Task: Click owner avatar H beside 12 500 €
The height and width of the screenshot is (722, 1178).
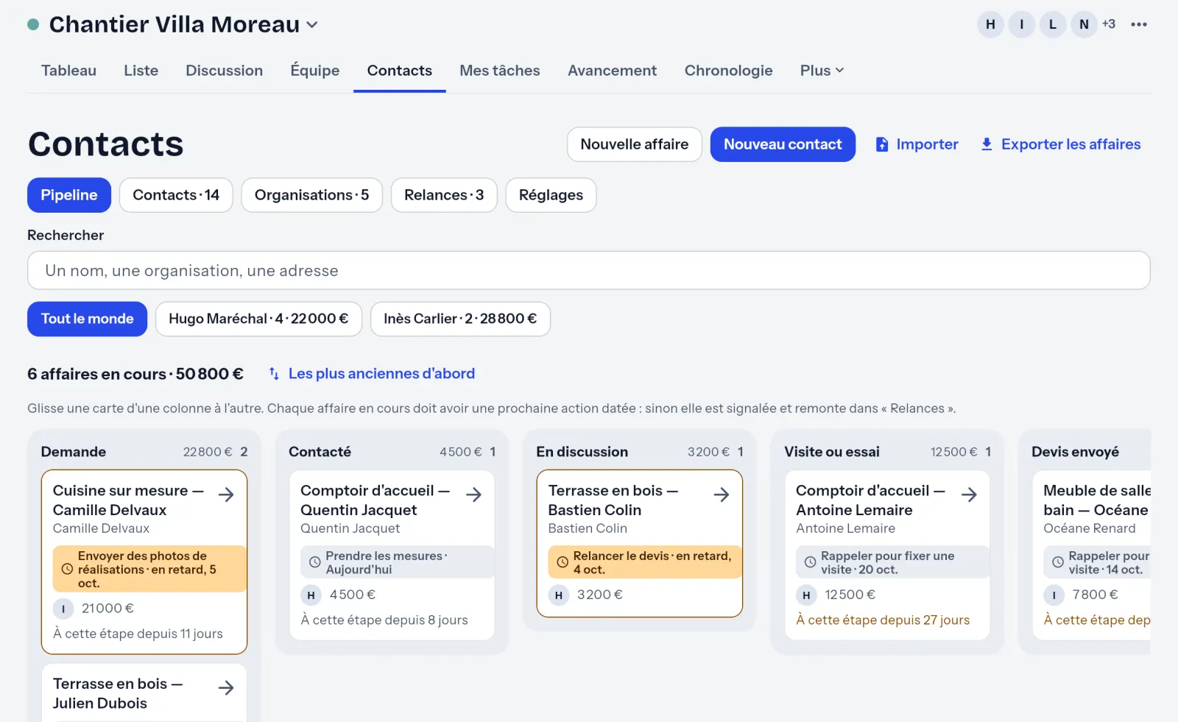Action: pos(806,595)
